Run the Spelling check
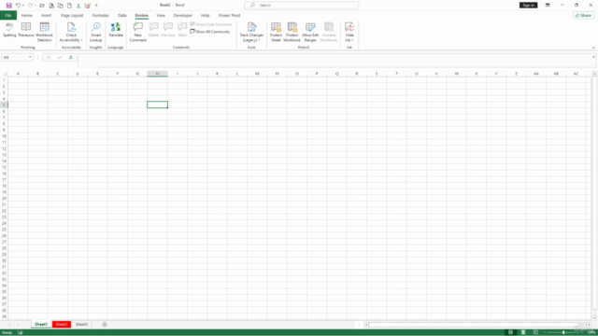This screenshot has width=598, height=336. click(x=9, y=30)
